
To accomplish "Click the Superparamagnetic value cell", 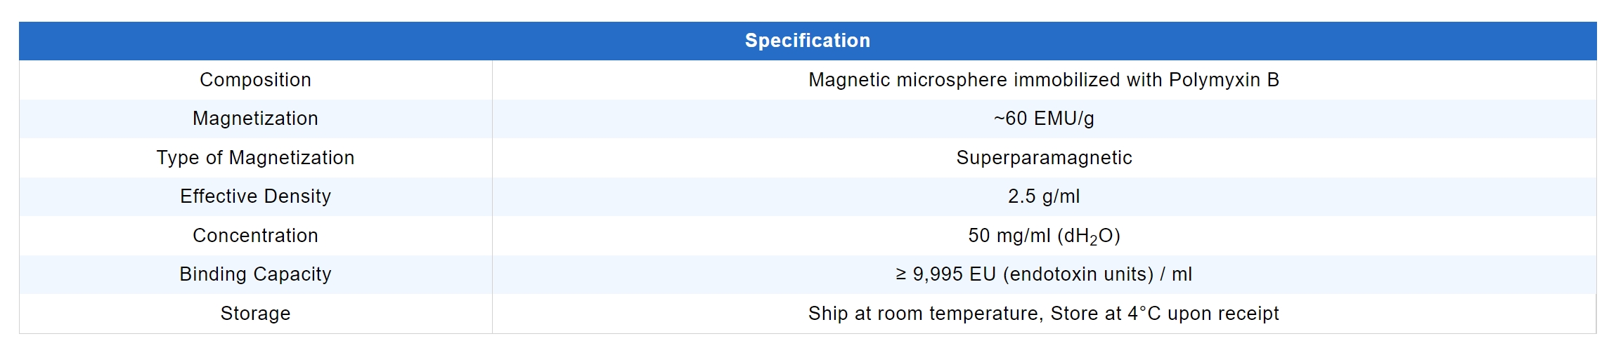I will click(x=1043, y=158).
